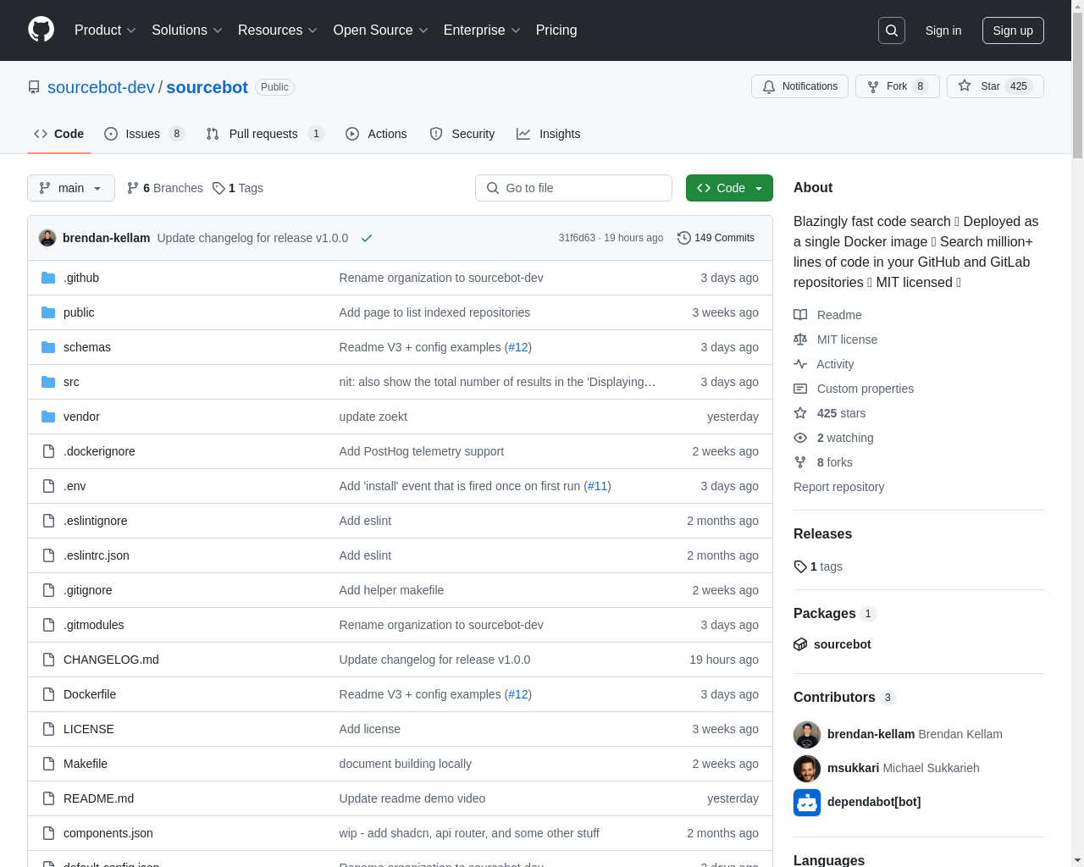The width and height of the screenshot is (1084, 867).
Task: Open the 149 Commits link
Action: (x=716, y=238)
